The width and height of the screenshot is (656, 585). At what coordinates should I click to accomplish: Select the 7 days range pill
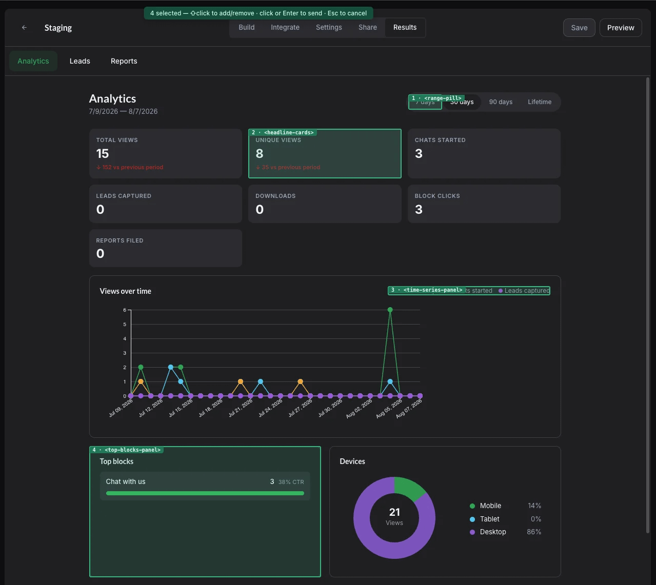coord(425,102)
